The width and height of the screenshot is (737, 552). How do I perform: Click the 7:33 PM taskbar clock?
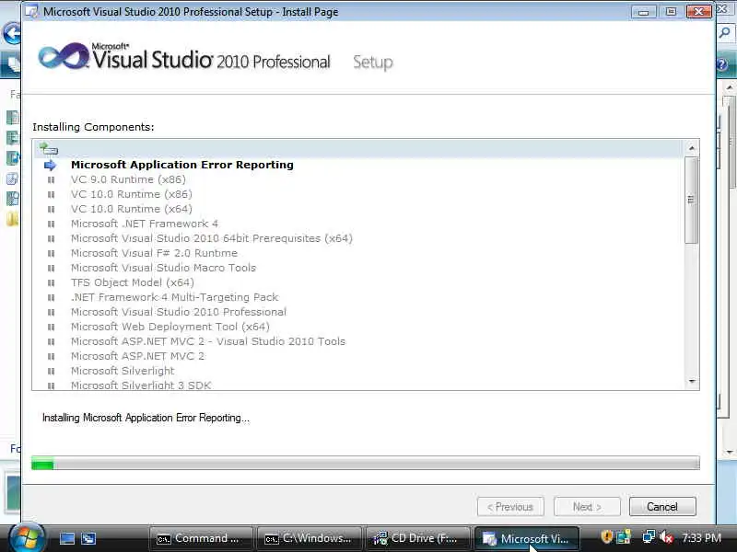pyautogui.click(x=701, y=537)
